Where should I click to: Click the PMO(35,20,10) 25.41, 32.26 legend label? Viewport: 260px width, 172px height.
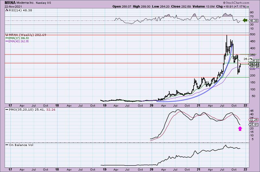tap(32, 110)
